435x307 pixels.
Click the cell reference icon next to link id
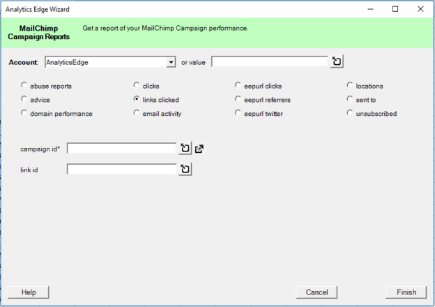coord(185,169)
